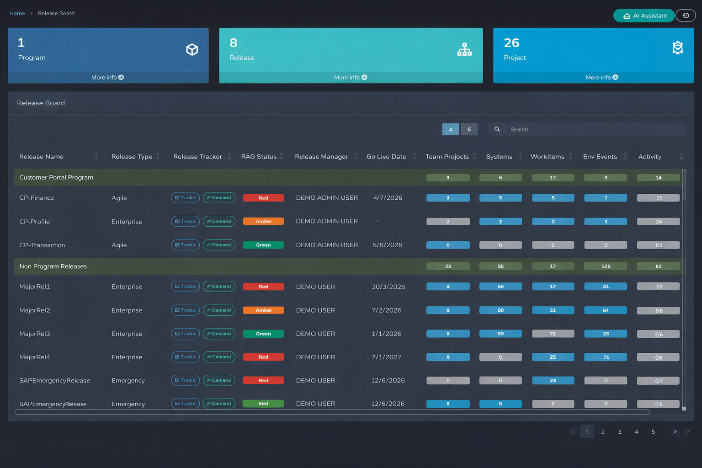The image size is (702, 468).
Task: Jump to page 5 of results
Action: pos(653,432)
